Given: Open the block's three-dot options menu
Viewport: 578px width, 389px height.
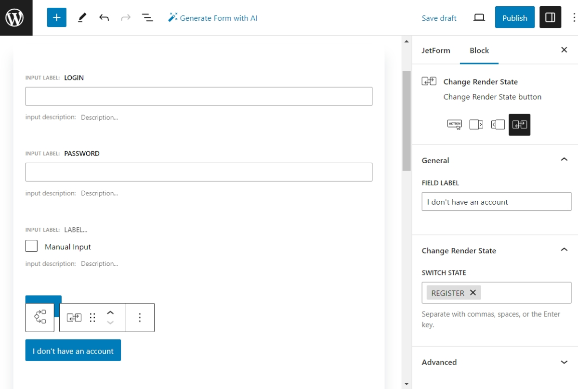Looking at the screenshot, I should click(x=140, y=317).
